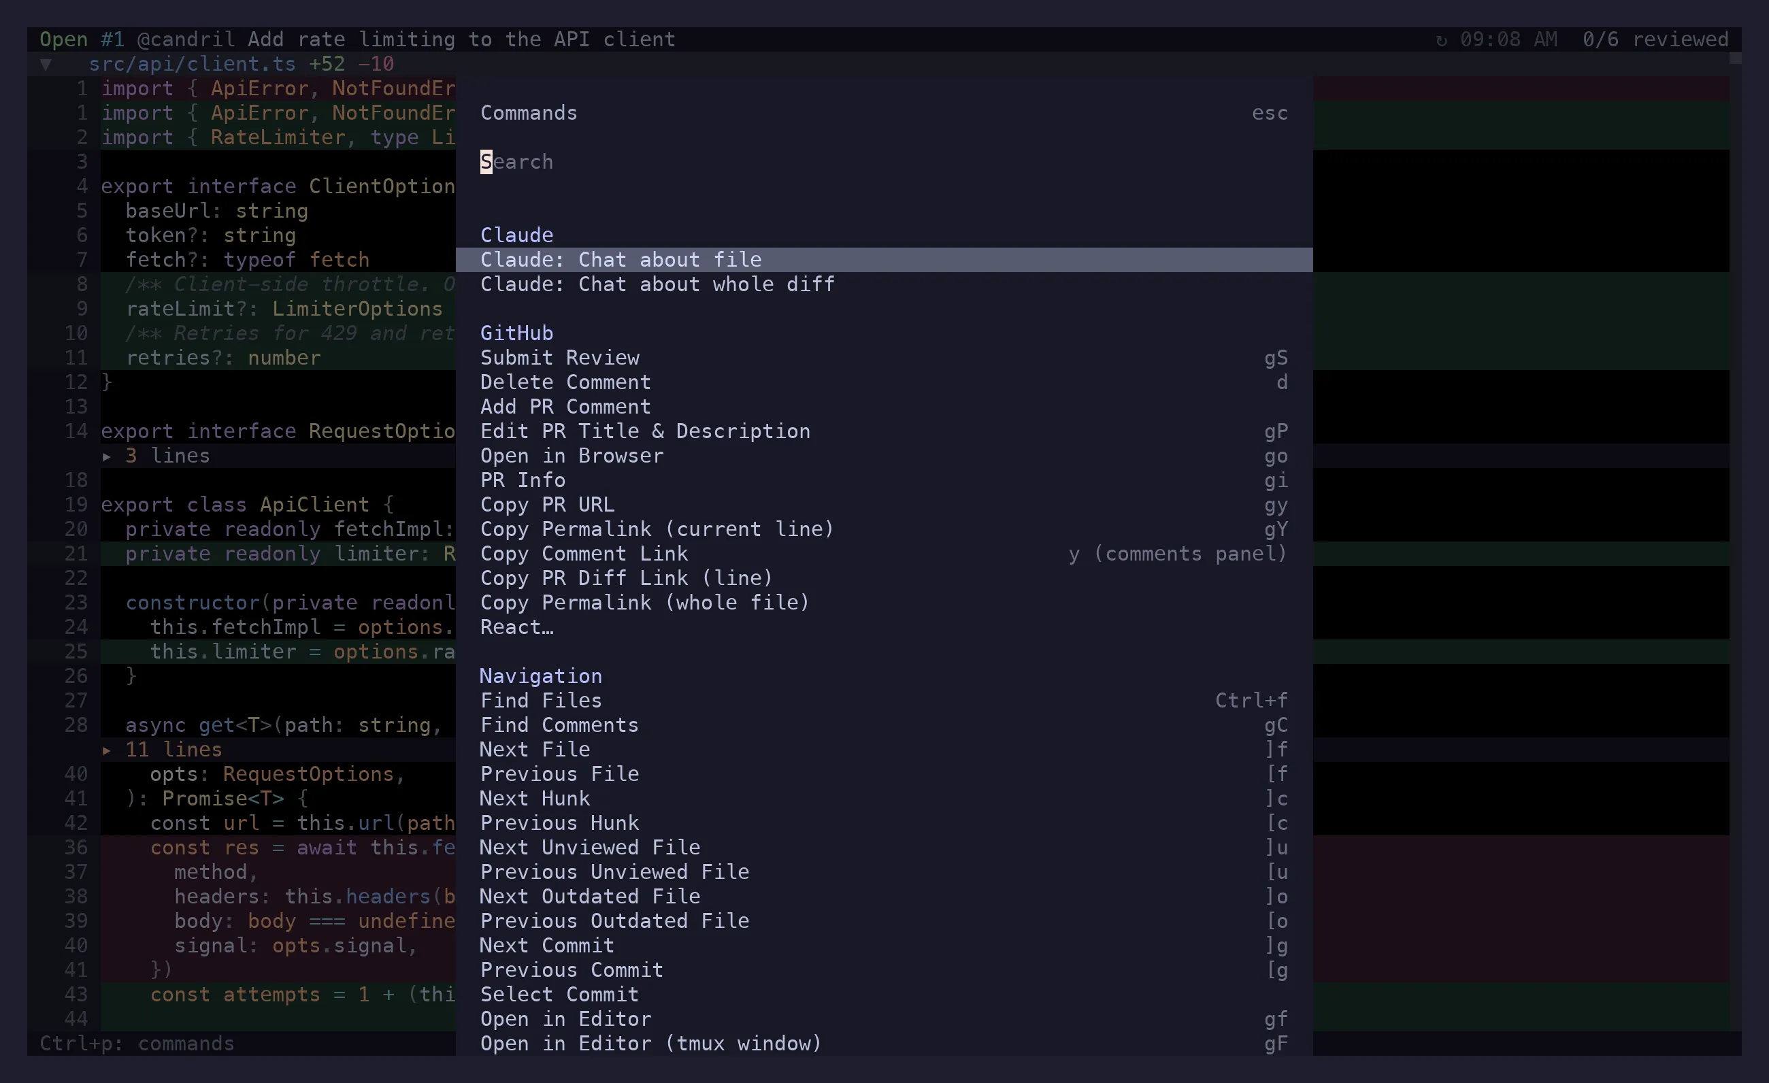Open the PR Info command
Screen dimensions: 1769x1083
pos(884,480)
